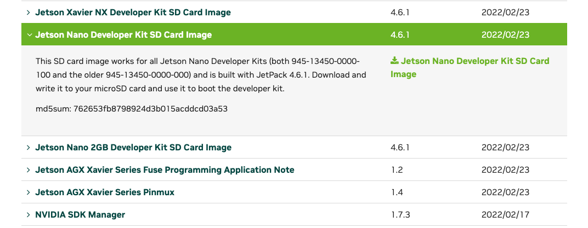Expand Fuse Programming Application Note chevron
Screen dimensions: 588x228
click(28, 169)
